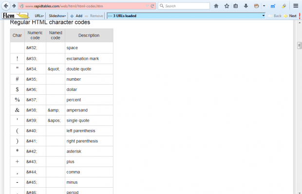Click the browser forward arrow
This screenshot has width=302, height=194.
(x=14, y=6)
